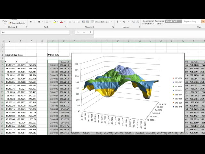Open Number dialog launcher

(x=139, y=27)
